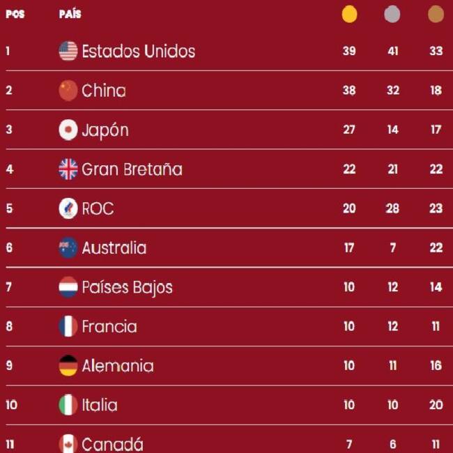Click the Japan flag icon

click(68, 130)
